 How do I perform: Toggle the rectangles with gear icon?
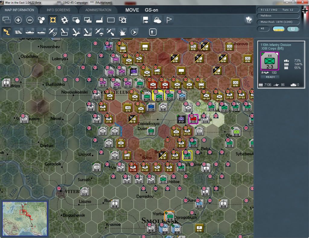(123, 20)
